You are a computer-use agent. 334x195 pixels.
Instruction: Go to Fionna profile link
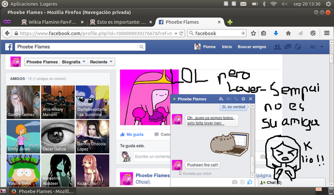[205, 47]
